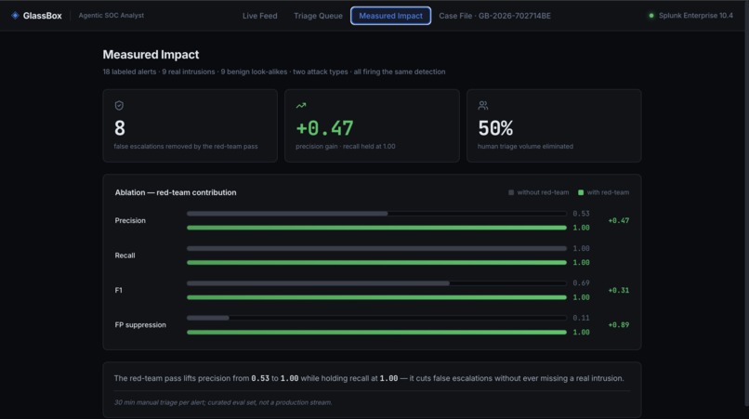Click the people icon on triage volume card

(483, 106)
